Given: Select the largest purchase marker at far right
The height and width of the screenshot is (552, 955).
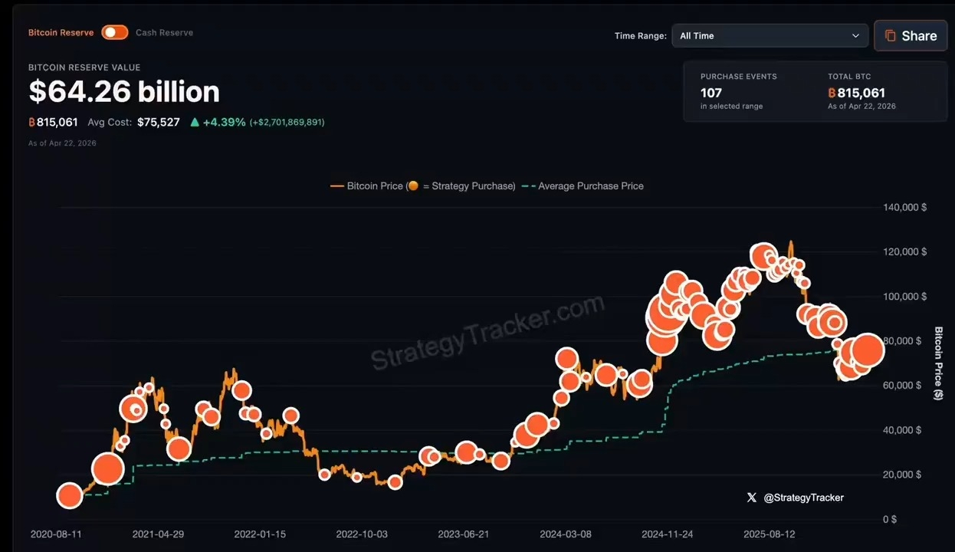Looking at the screenshot, I should coord(868,350).
